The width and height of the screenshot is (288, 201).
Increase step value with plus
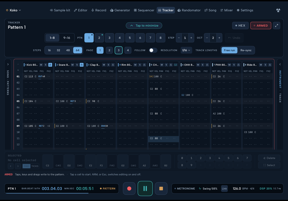point(191,38)
